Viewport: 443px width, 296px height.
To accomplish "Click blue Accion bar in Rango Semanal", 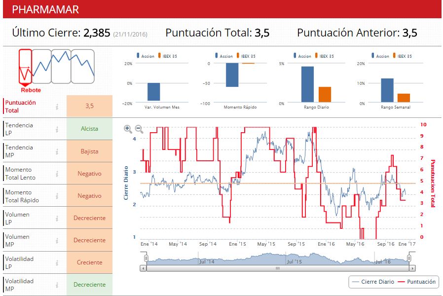I will [387, 90].
